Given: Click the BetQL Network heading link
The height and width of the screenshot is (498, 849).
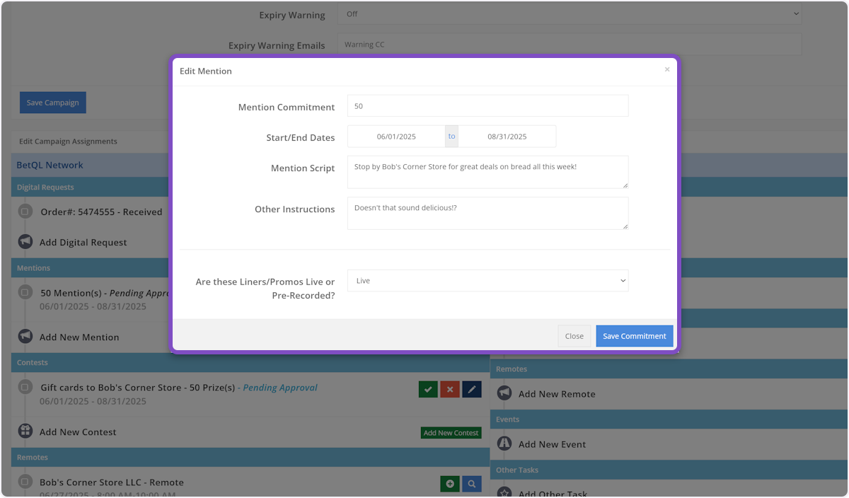Looking at the screenshot, I should pyautogui.click(x=50, y=165).
